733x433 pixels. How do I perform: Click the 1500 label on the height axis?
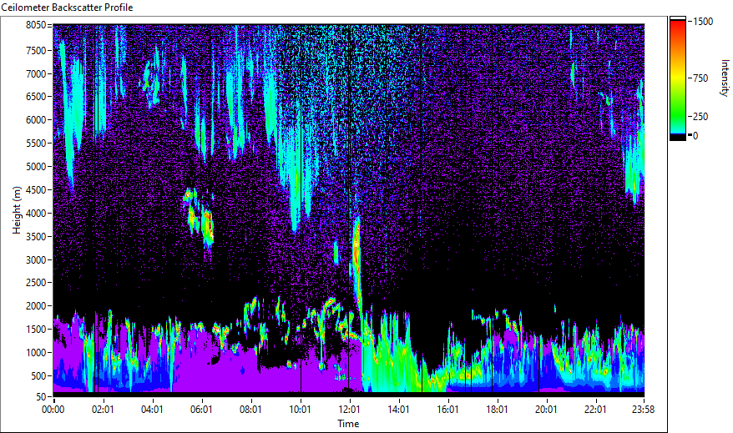coord(36,330)
